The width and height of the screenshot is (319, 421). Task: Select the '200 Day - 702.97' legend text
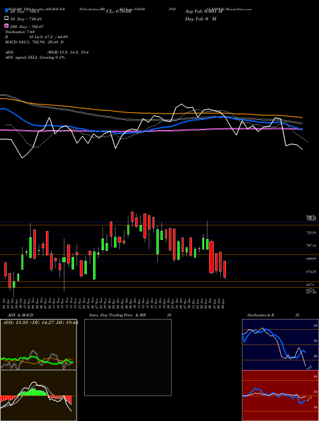[x=27, y=27]
